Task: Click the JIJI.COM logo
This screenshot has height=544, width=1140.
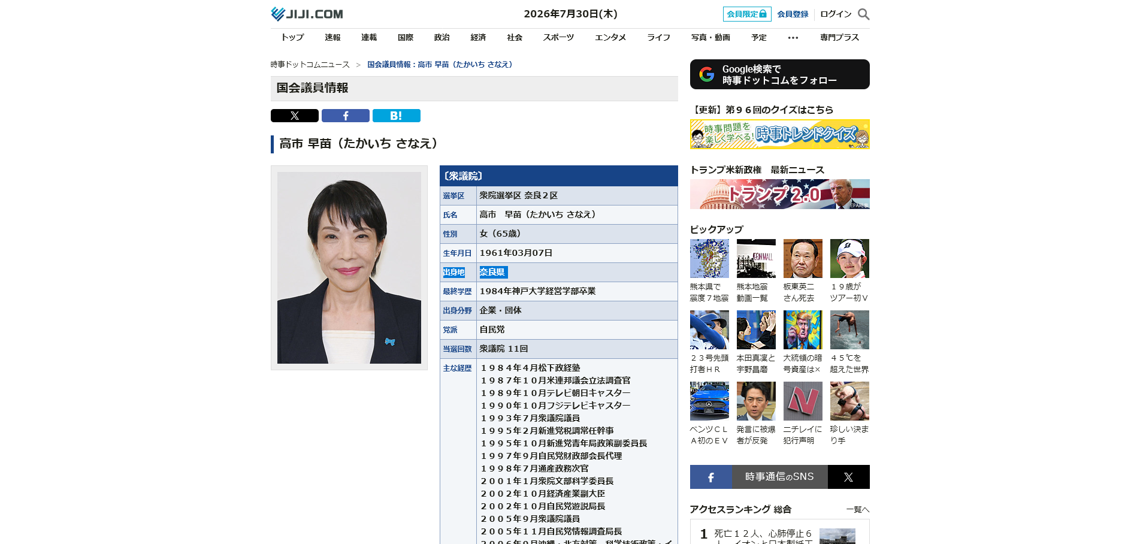Action: (x=307, y=14)
